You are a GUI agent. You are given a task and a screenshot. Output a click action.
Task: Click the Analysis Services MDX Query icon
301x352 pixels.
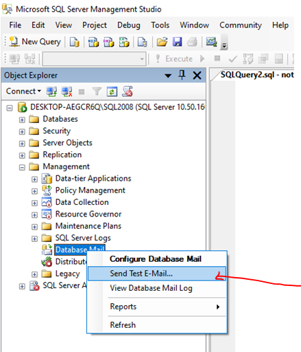[93, 42]
